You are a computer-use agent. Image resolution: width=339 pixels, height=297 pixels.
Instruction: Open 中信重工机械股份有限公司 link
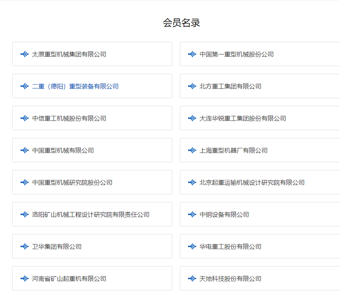69,118
